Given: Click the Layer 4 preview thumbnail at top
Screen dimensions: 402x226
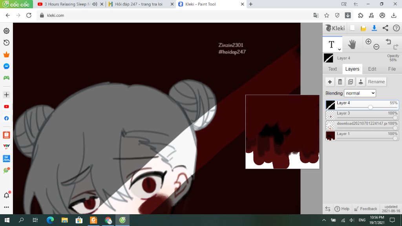Looking at the screenshot, I should click(x=329, y=58).
